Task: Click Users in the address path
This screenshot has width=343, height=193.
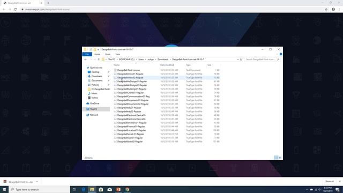Action: tap(141, 60)
